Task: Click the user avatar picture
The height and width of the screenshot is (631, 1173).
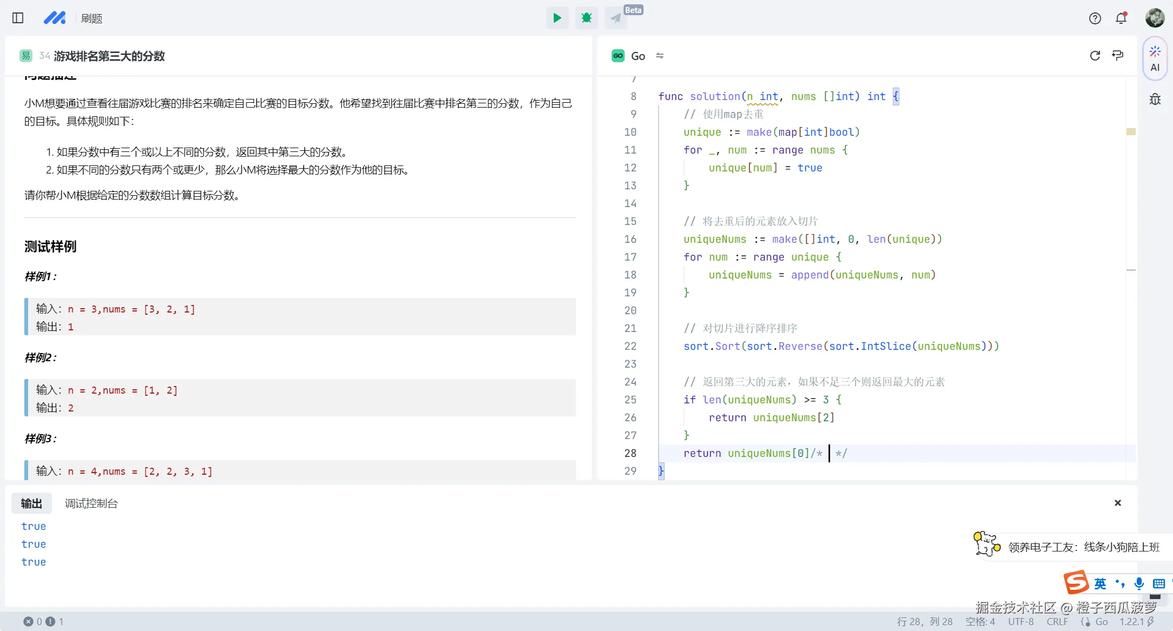Action: 1155,18
